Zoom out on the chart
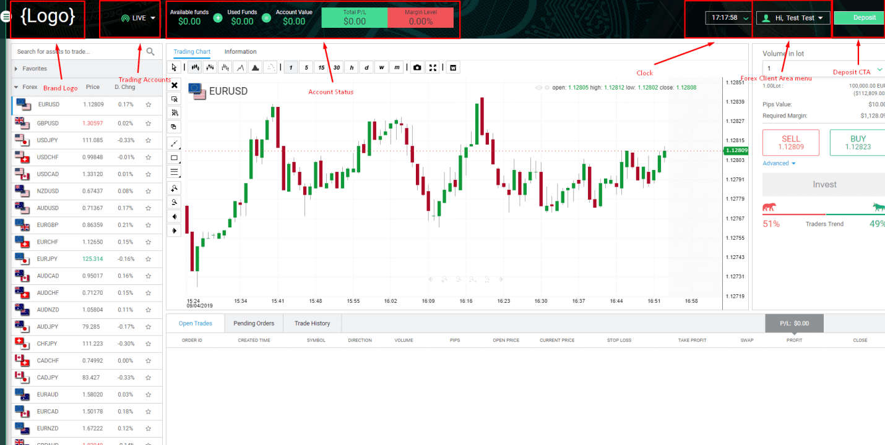The image size is (885, 445). [175, 202]
